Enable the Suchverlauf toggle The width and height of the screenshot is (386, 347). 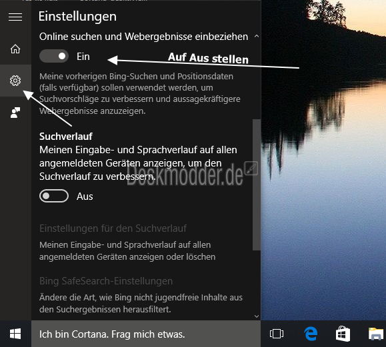54,196
